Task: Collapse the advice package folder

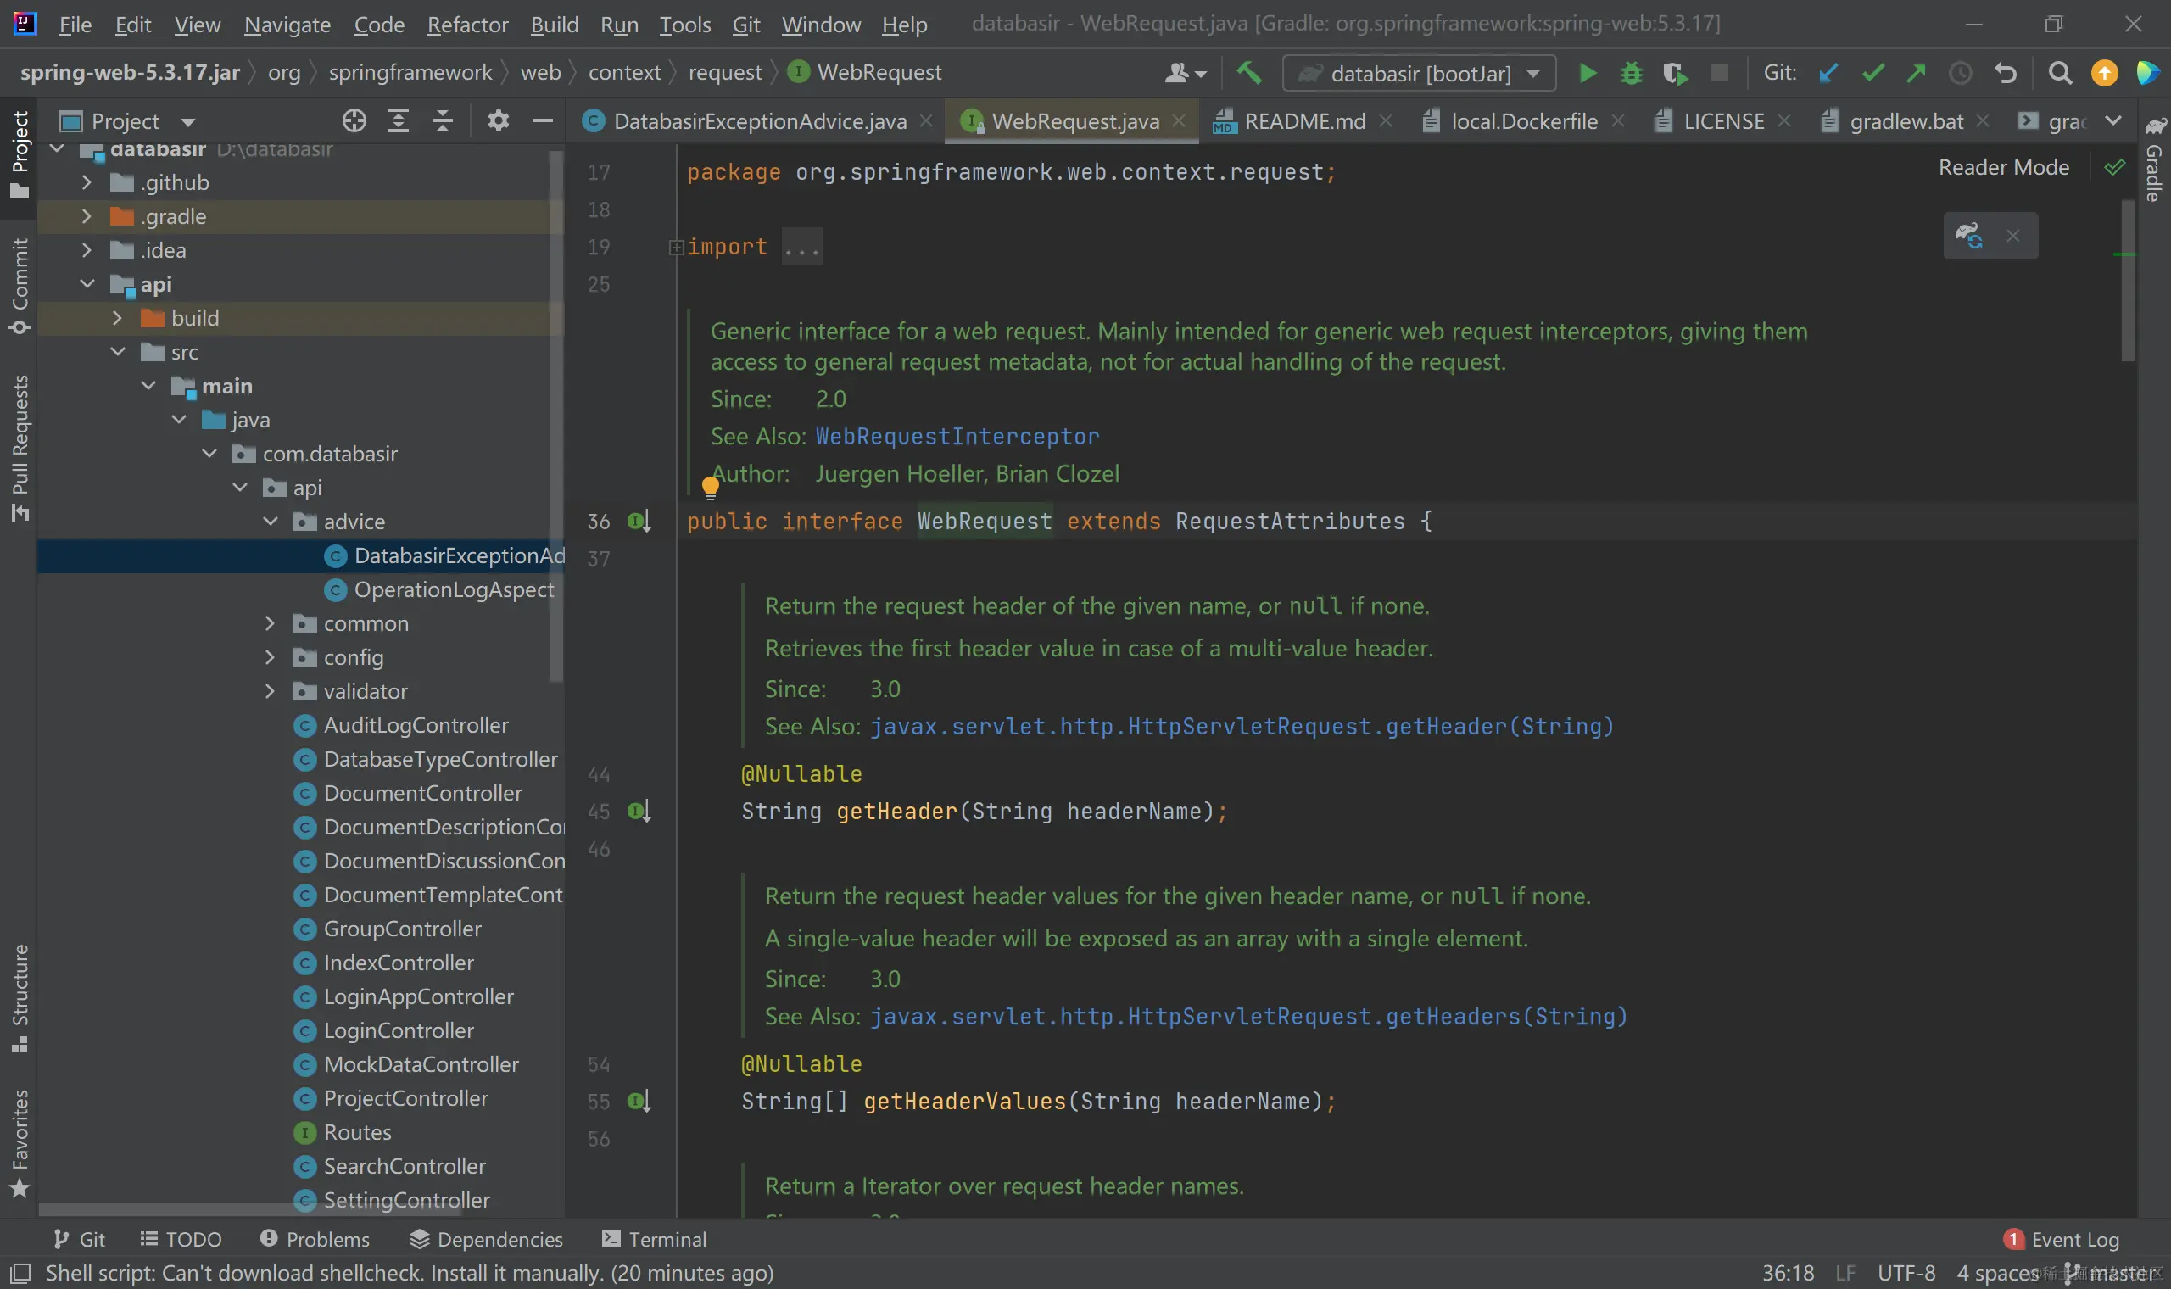Action: tap(270, 522)
